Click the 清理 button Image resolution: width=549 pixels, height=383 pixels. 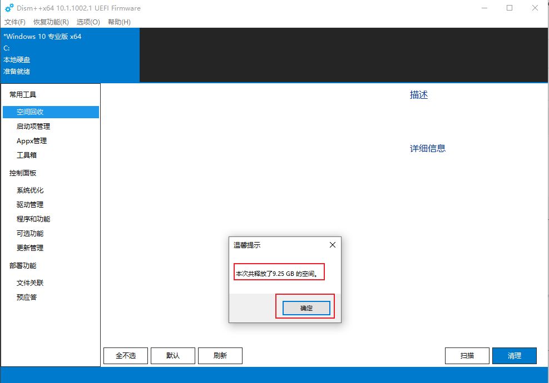[514, 356]
